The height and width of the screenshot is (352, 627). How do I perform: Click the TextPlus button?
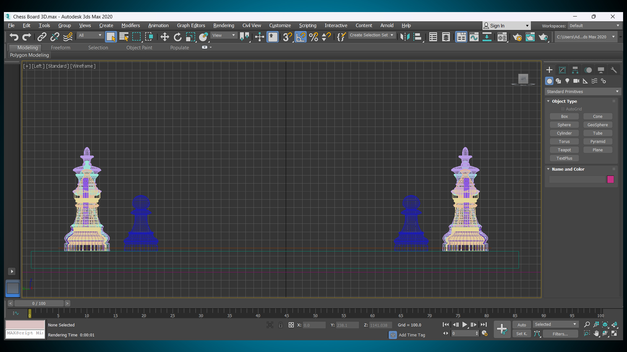click(x=564, y=158)
